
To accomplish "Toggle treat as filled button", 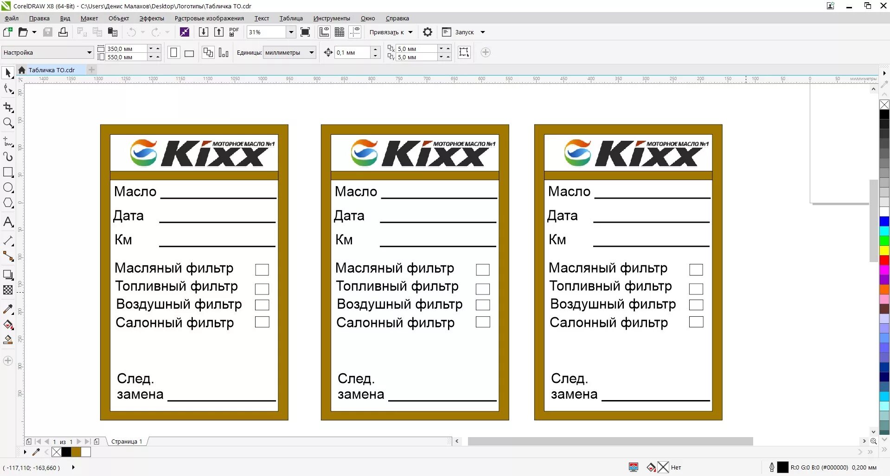I will [464, 52].
